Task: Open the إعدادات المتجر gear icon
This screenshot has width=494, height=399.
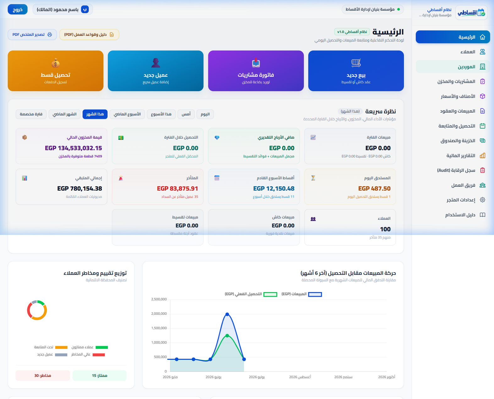Action: pyautogui.click(x=482, y=200)
